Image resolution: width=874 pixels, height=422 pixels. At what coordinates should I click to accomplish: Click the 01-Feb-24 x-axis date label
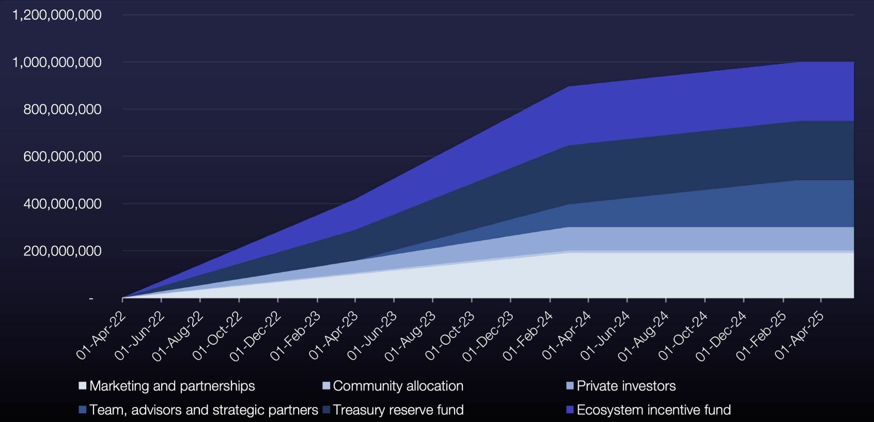pos(528,336)
